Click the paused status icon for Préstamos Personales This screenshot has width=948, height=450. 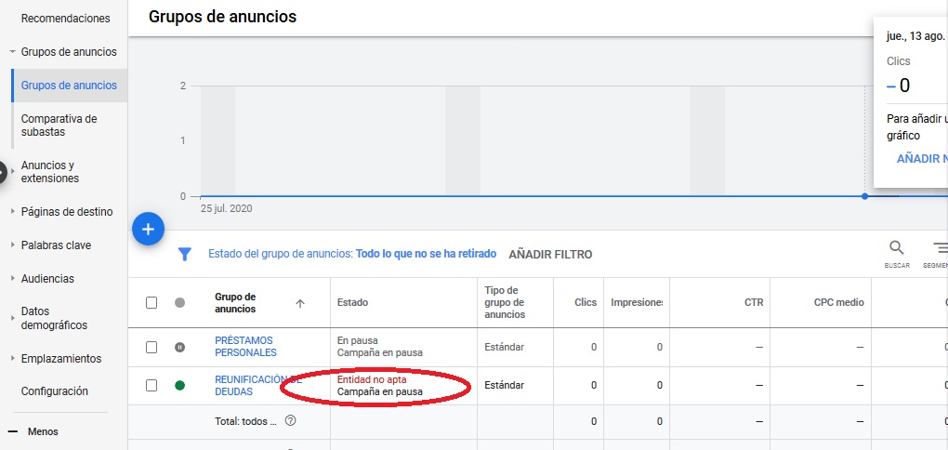179,347
